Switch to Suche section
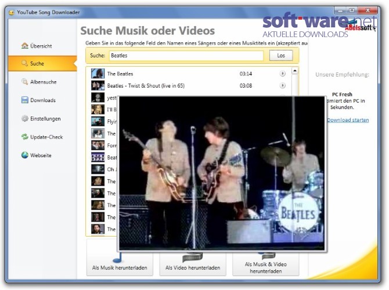389x290 pixels. point(42,63)
